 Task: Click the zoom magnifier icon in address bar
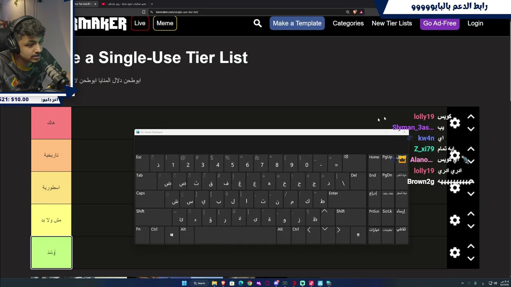click(x=348, y=12)
